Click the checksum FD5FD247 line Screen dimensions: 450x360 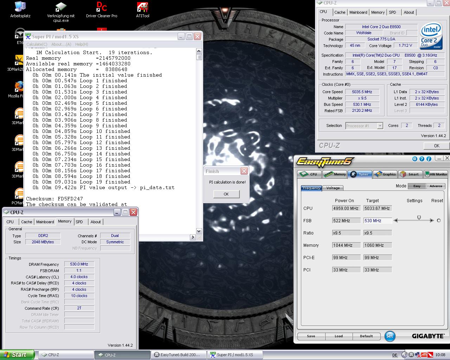point(54,199)
